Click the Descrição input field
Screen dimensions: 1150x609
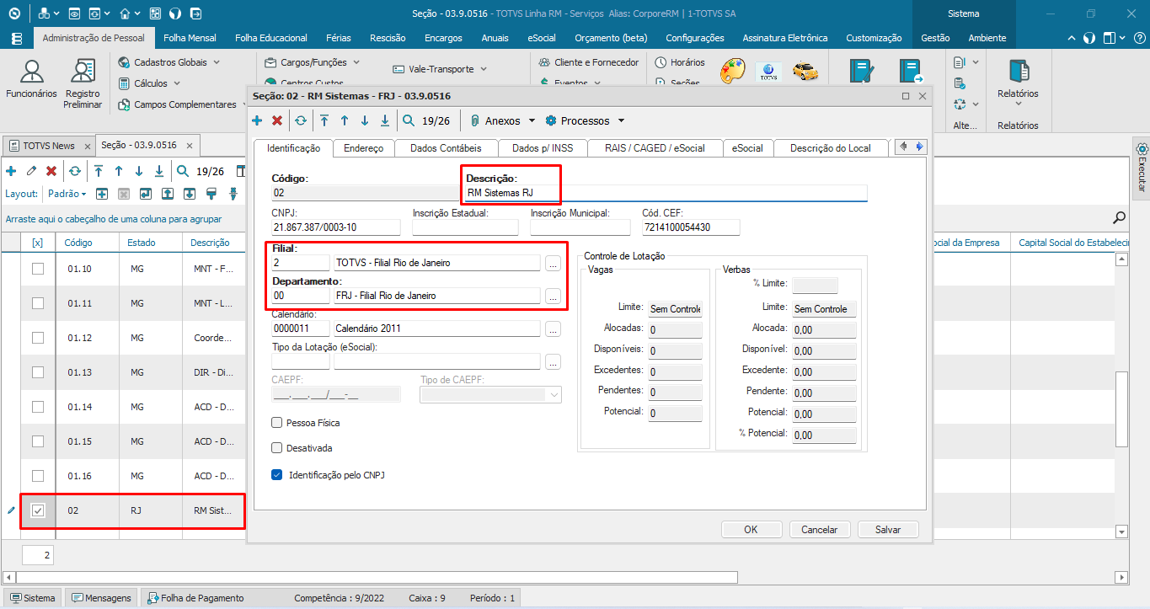click(x=666, y=193)
